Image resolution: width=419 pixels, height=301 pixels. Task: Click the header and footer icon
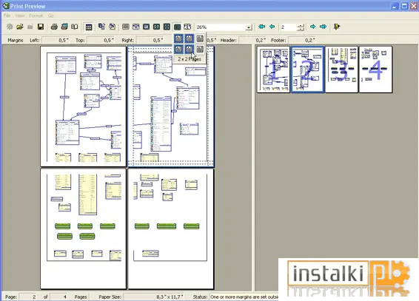pyautogui.click(x=101, y=27)
